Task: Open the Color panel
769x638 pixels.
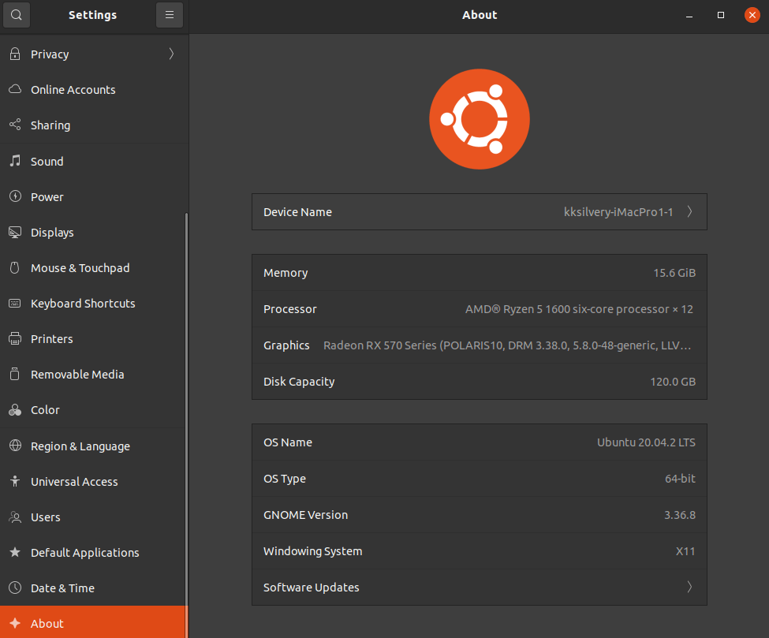Action: coord(94,410)
